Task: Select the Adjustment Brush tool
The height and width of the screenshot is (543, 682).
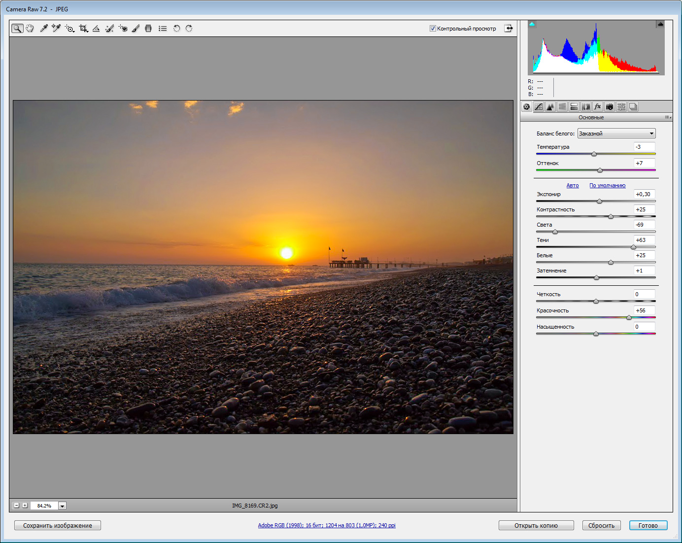Action: pos(136,29)
